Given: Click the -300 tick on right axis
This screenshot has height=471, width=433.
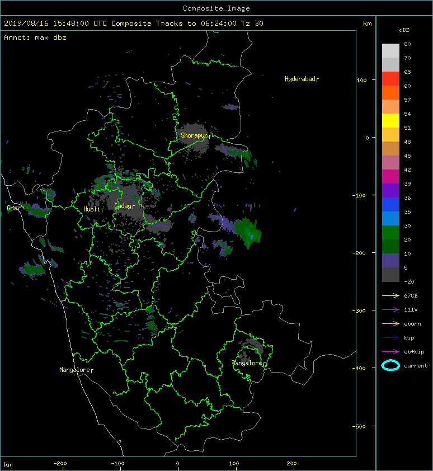Looking at the screenshot, I should [x=359, y=310].
